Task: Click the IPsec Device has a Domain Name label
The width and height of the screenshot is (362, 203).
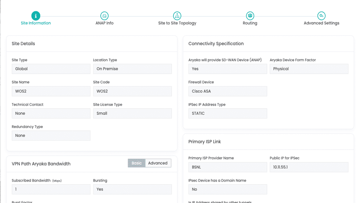Action: (217, 180)
